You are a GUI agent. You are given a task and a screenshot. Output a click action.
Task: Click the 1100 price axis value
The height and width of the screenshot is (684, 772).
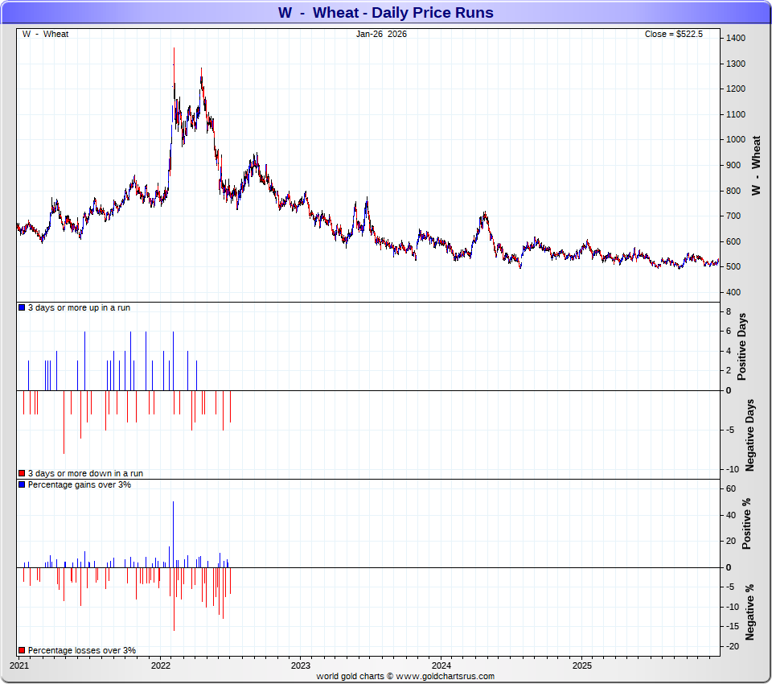736,114
